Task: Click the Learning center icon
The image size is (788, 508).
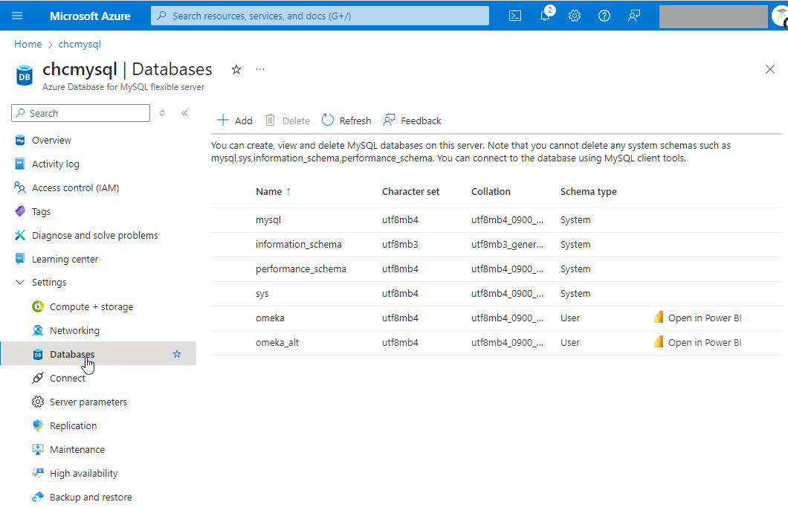Action: coord(20,259)
